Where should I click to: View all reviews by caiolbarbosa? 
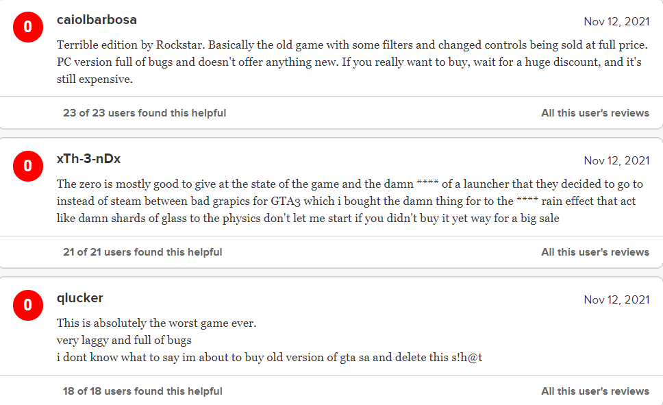click(595, 113)
